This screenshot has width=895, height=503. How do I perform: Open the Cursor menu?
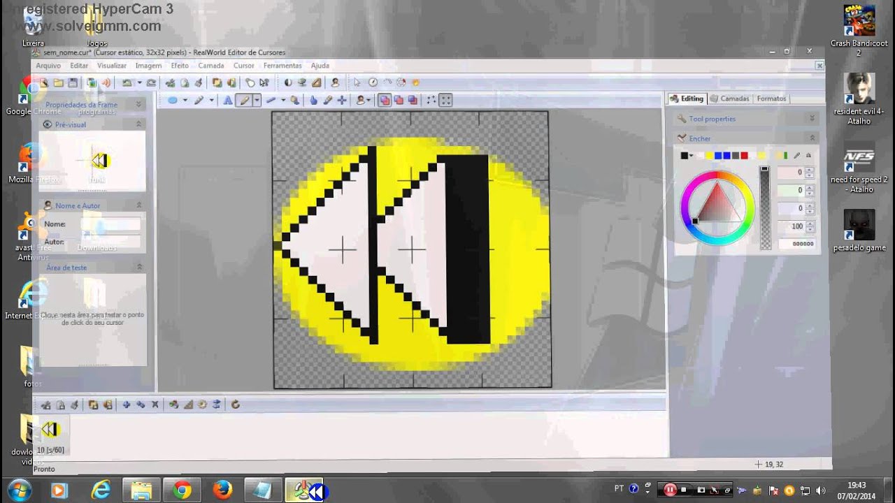[x=243, y=66]
